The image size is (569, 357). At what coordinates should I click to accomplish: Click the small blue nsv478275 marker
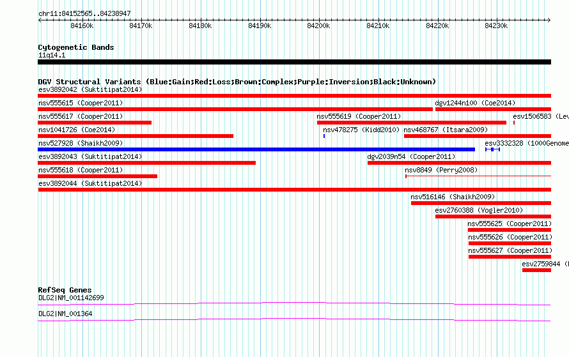coord(324,136)
